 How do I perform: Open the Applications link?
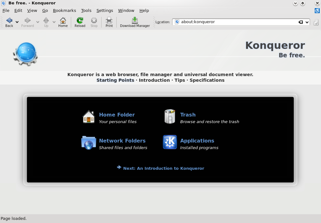click(197, 141)
